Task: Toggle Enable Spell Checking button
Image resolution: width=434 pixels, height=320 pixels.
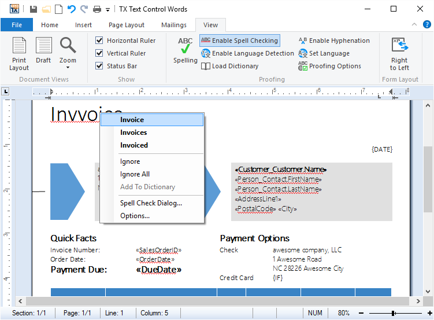Action: [x=240, y=41]
